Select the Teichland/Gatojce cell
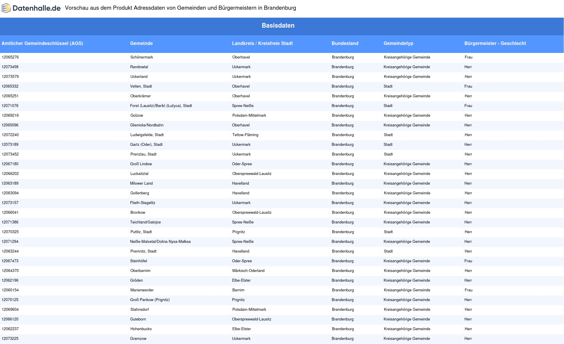This screenshot has width=564, height=344. pyautogui.click(x=145, y=222)
